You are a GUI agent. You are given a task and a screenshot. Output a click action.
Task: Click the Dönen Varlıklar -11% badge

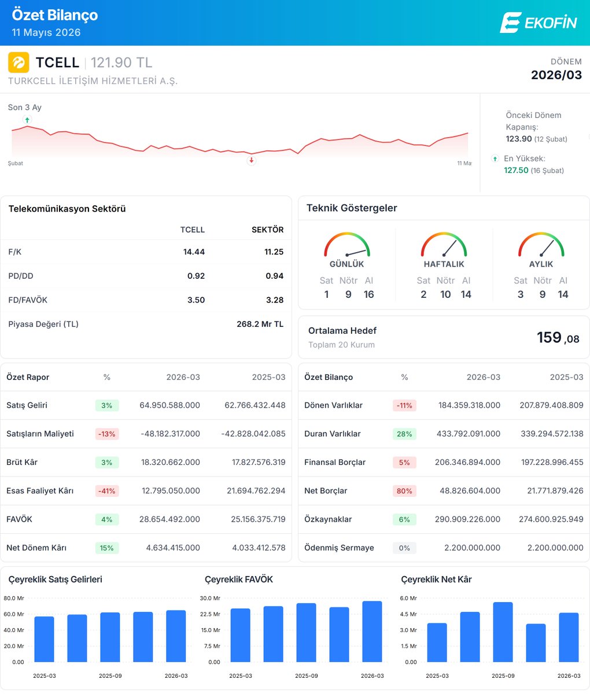tap(404, 405)
